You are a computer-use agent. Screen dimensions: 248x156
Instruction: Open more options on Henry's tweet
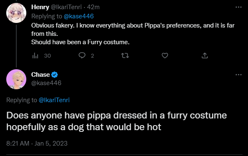pyautogui.click(x=238, y=7)
